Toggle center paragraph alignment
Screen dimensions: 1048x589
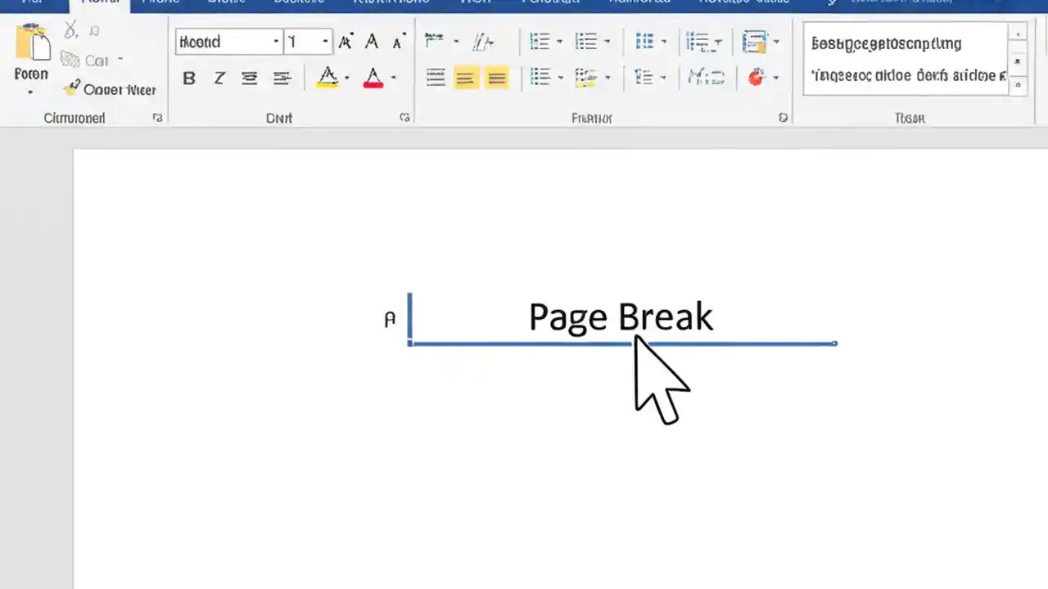pyautogui.click(x=465, y=78)
